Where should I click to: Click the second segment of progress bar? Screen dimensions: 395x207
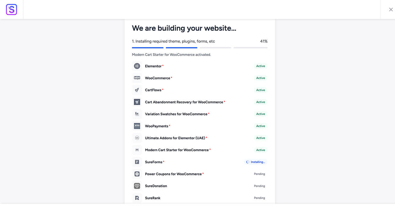point(181,48)
